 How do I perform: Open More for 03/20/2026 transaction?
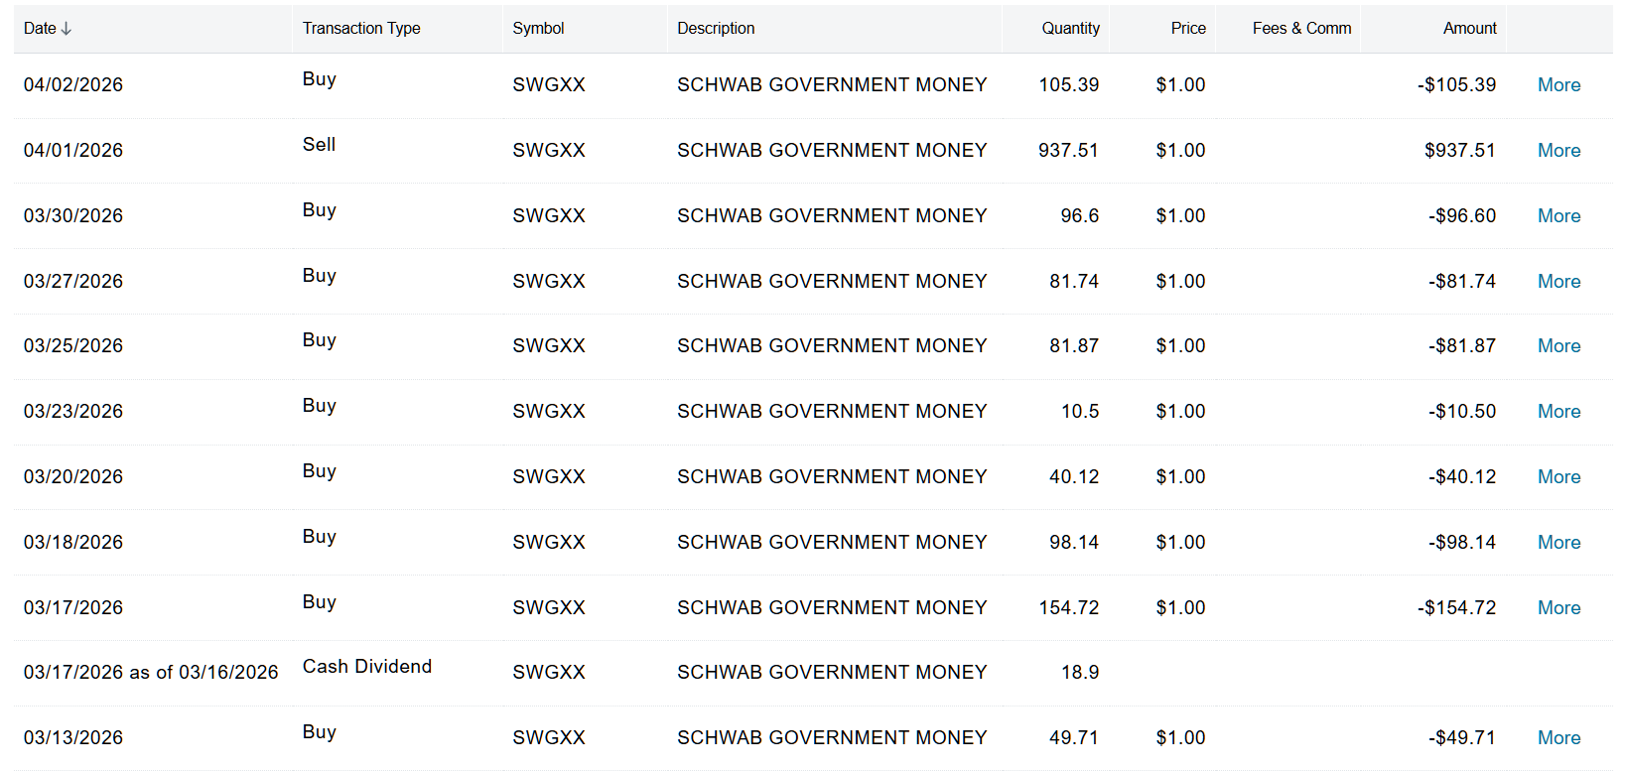1558,477
